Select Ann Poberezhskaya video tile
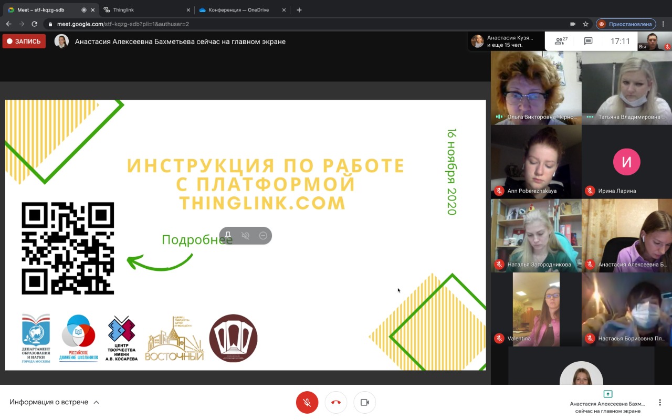 [x=536, y=162]
